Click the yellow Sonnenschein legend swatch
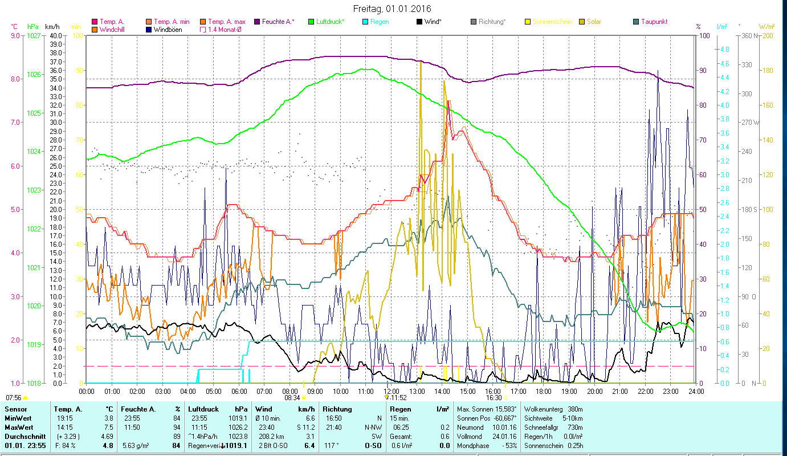This screenshot has height=456, width=787. coord(527,22)
